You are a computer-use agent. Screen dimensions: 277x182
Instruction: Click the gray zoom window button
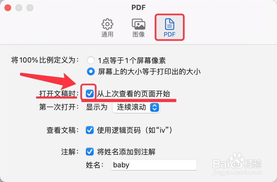coord(30,7)
